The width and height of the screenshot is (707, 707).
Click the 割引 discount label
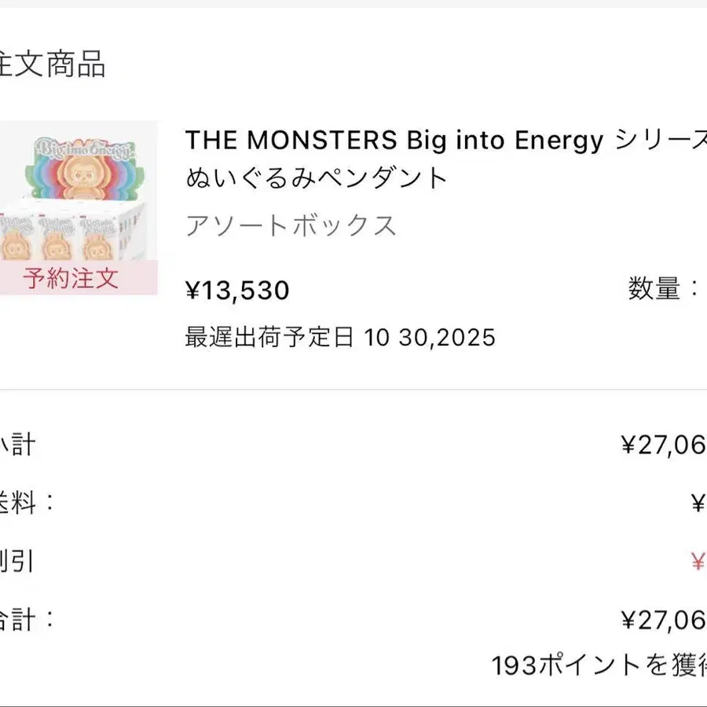[x=17, y=562]
